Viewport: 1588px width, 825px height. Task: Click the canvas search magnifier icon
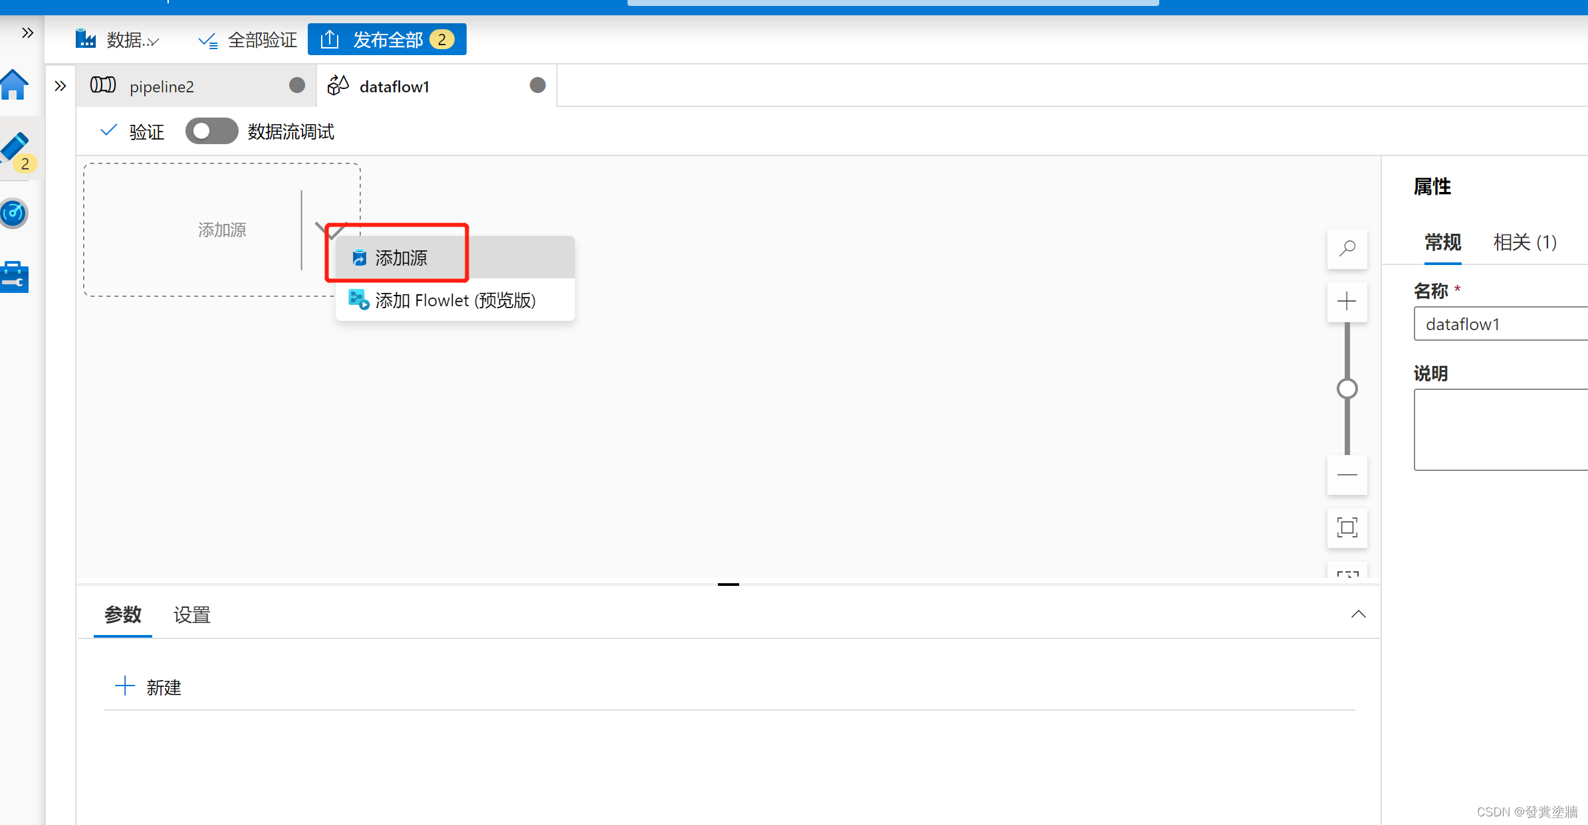1347,249
